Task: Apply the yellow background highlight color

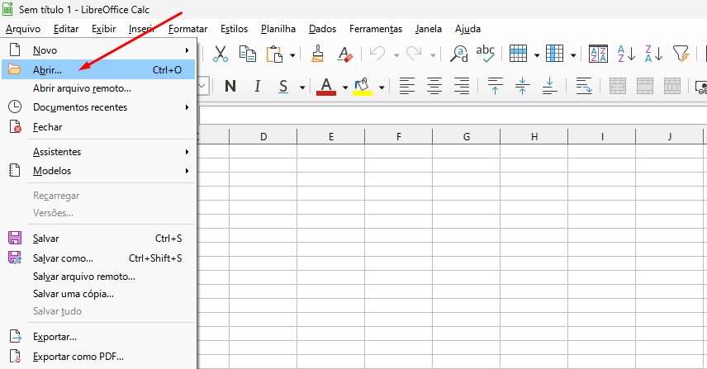Action: [x=362, y=86]
